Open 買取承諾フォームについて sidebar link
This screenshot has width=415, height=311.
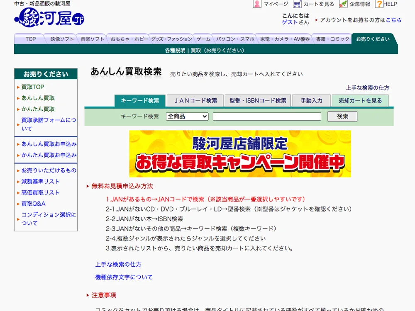tap(49, 124)
